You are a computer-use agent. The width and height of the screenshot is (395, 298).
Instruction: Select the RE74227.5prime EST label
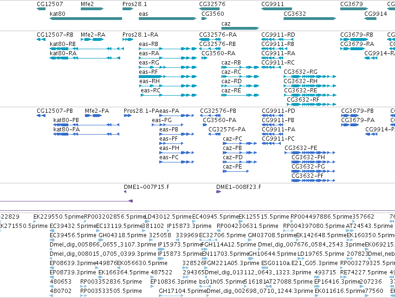tap(363, 272)
